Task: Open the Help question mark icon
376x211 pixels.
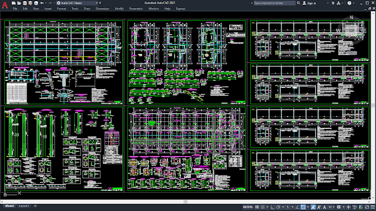Action: (x=350, y=3)
